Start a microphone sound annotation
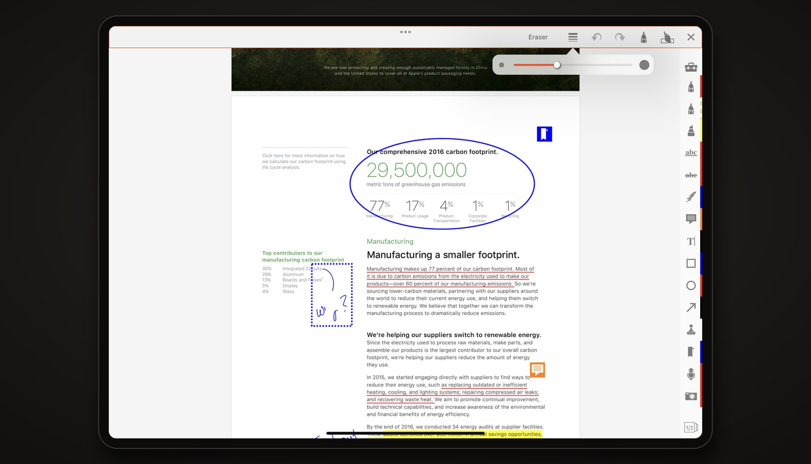 [691, 374]
